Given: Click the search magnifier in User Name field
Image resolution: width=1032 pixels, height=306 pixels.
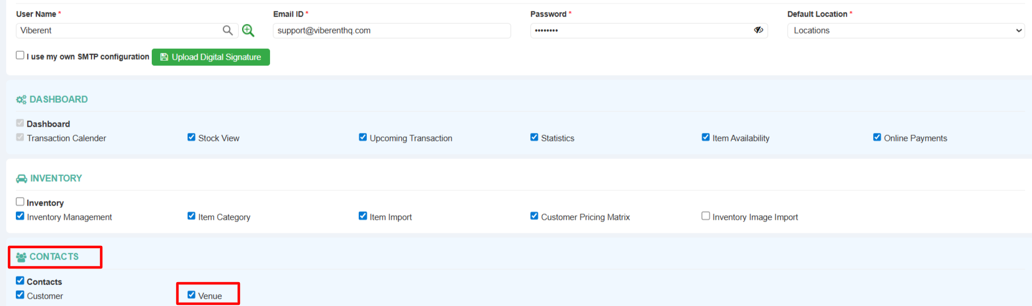Looking at the screenshot, I should tap(227, 31).
